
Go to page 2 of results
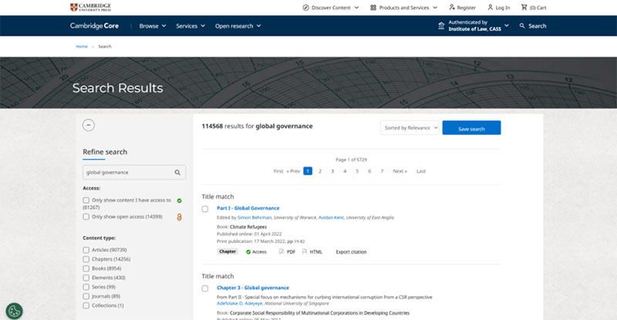click(319, 171)
